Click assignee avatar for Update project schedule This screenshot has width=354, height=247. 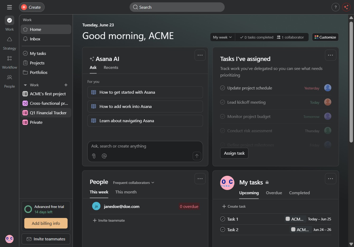(x=328, y=88)
